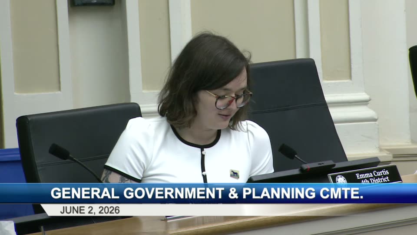Image resolution: width=417 pixels, height=235 pixels.
Task: Click the 'GENERAL GOVERNMENT & PLANNING CMTE.' banner title
Action: [x=207, y=193]
